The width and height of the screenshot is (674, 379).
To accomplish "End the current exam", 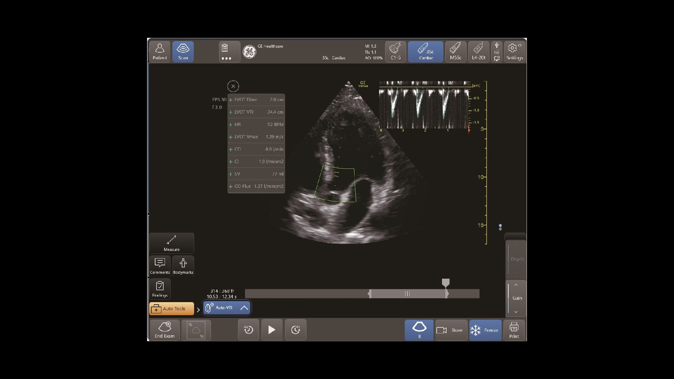I will pos(165,330).
